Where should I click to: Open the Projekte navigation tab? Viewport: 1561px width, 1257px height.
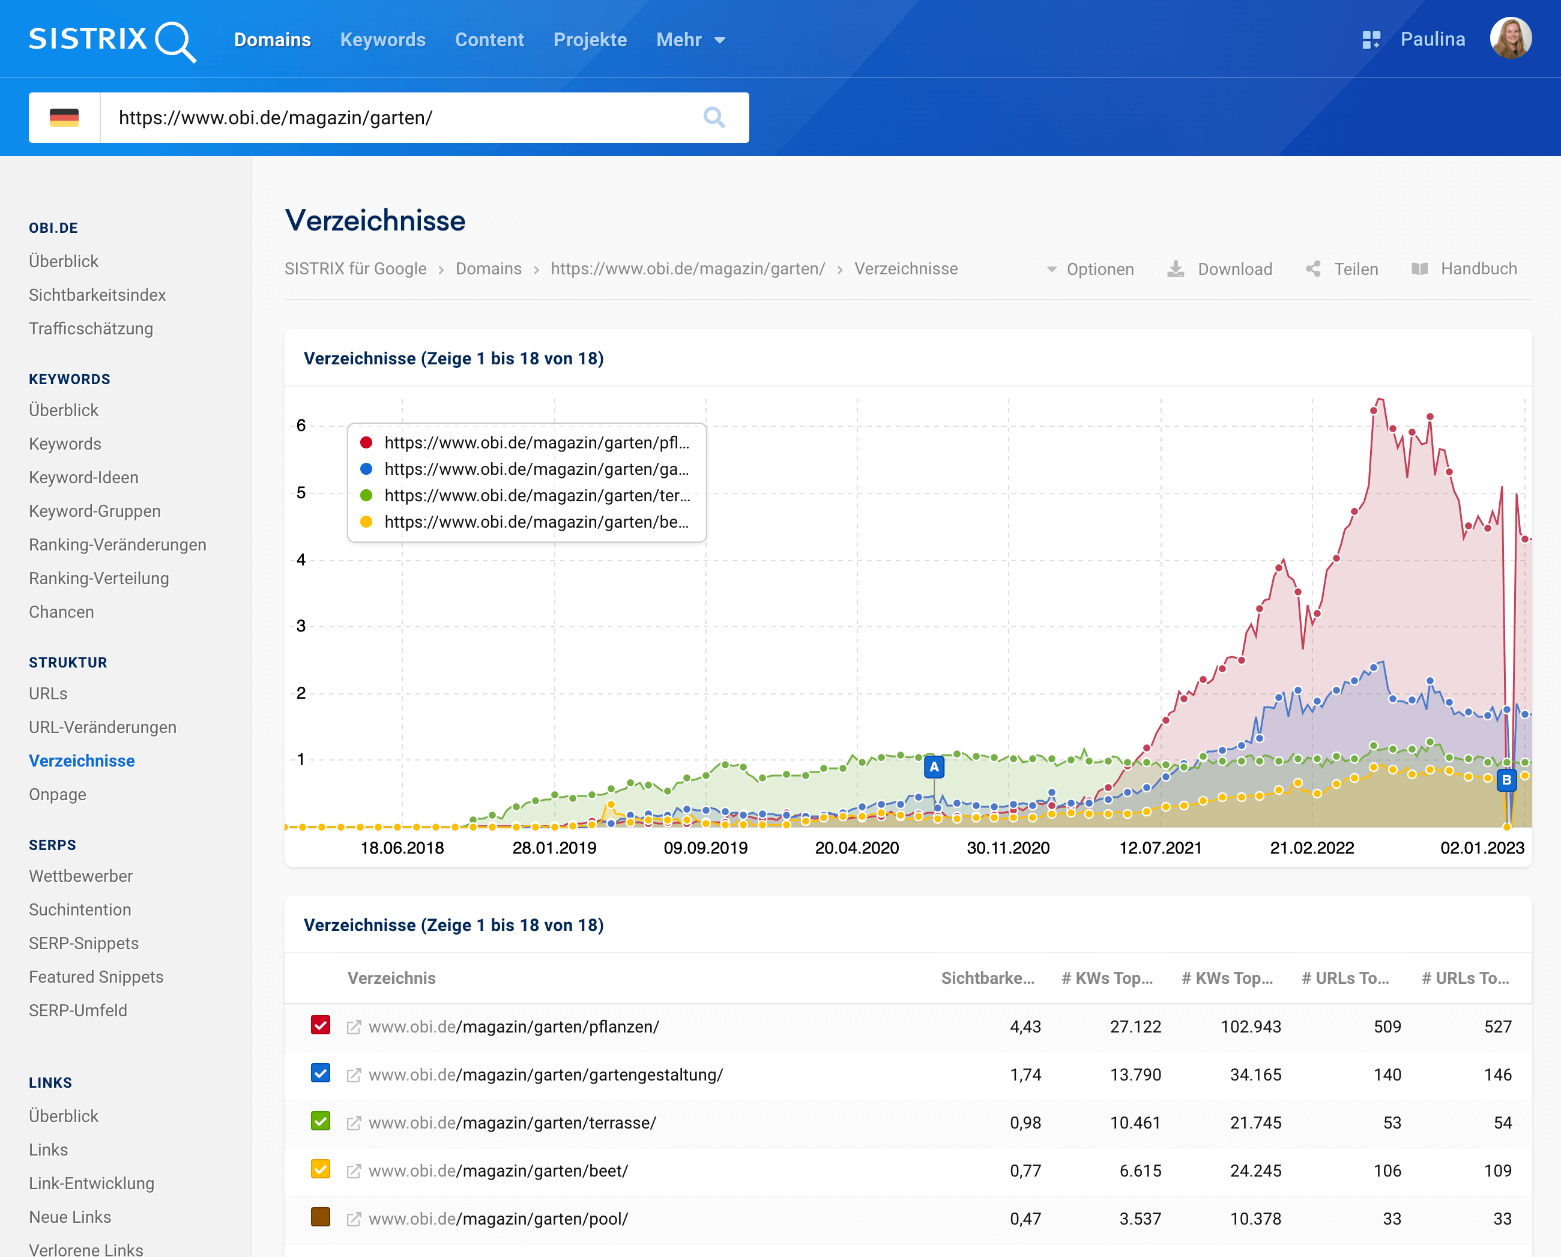590,40
